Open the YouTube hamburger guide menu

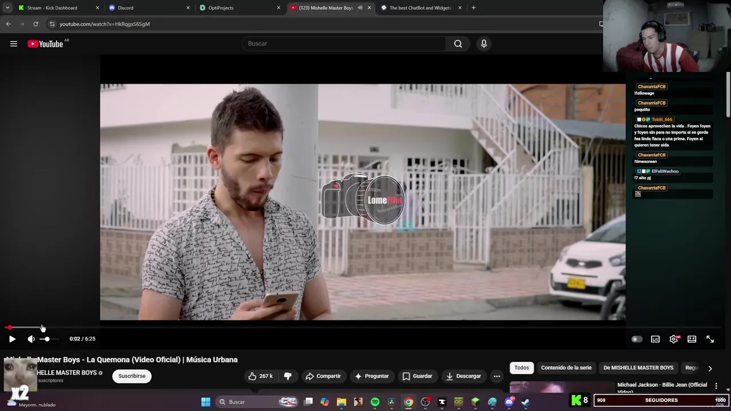(14, 44)
